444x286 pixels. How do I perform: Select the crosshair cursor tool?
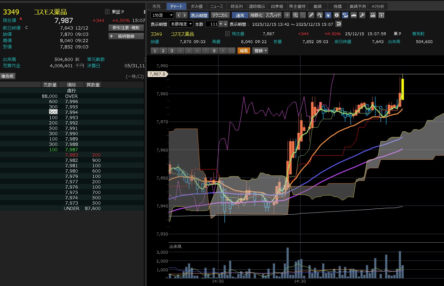pyautogui.click(x=287, y=15)
